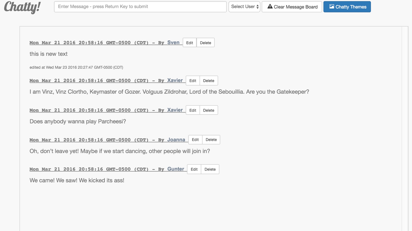
Task: Click Xavier's name above the Parcheesi message
Action: click(175, 110)
